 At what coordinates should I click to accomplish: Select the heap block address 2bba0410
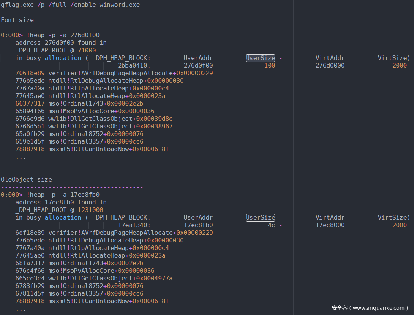click(134, 65)
